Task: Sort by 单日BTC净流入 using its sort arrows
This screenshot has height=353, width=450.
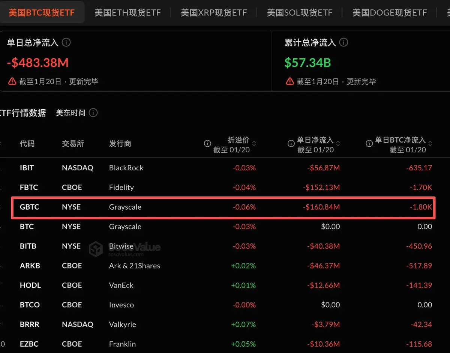Action: tap(430, 144)
